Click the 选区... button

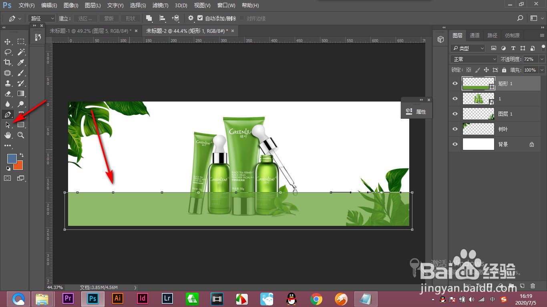tap(85, 18)
